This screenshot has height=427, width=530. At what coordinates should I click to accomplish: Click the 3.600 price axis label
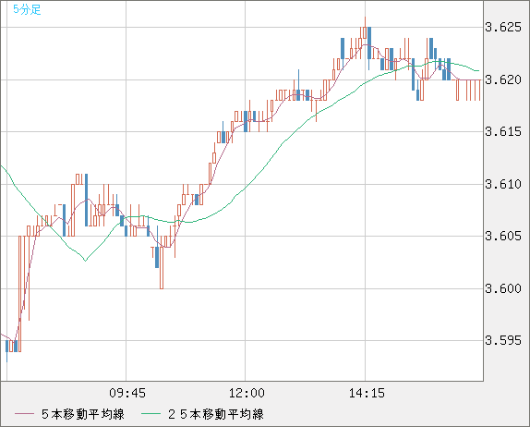[503, 288]
